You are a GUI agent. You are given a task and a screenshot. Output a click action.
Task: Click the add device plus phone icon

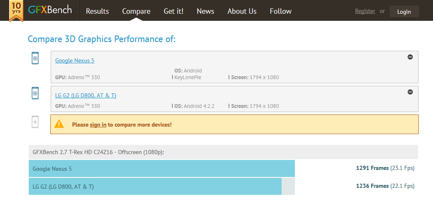[35, 122]
